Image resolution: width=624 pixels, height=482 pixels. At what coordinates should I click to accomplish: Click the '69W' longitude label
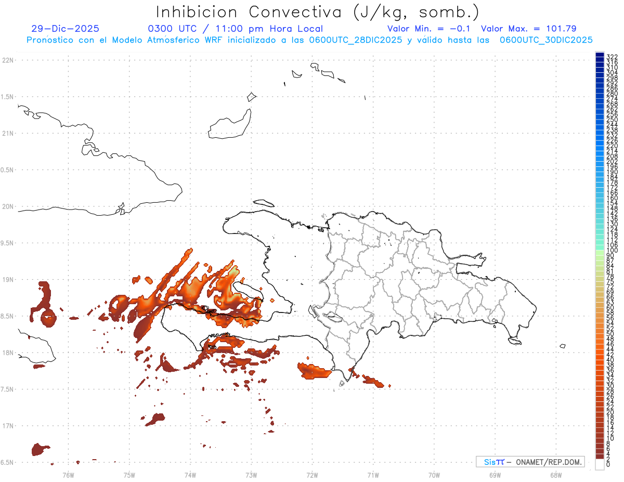coord(495,475)
